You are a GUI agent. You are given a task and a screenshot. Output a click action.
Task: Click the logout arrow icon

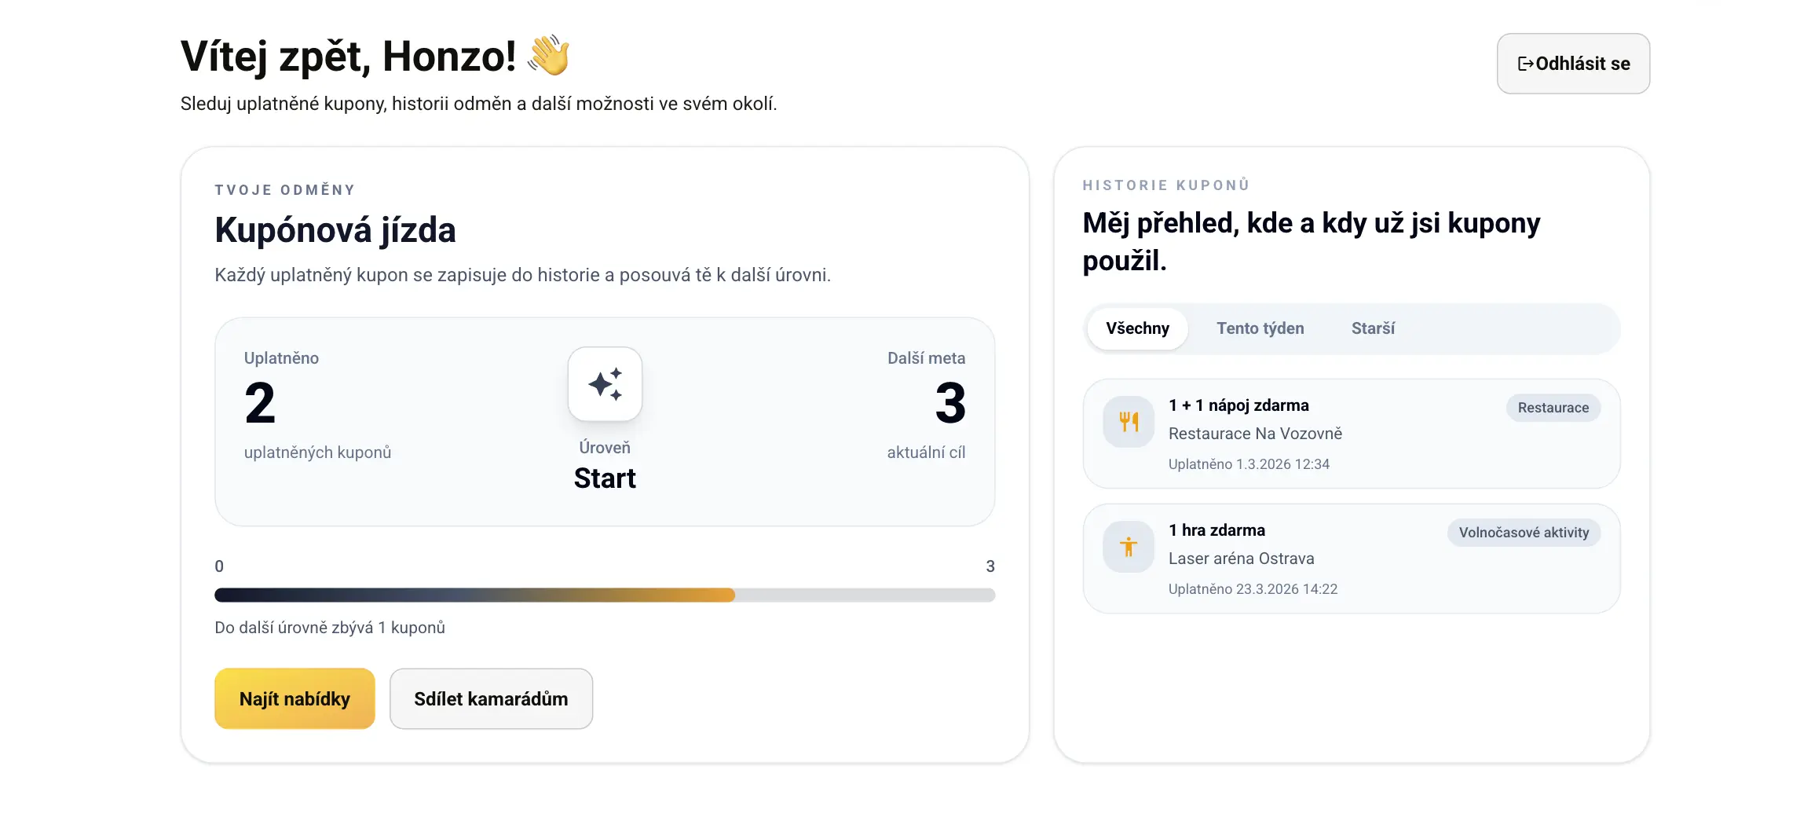coord(1525,64)
